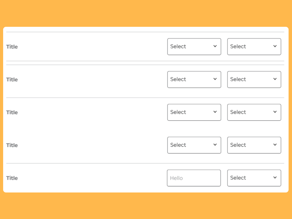
Task: Open the first Select dropdown in the top row
Action: [x=194, y=46]
